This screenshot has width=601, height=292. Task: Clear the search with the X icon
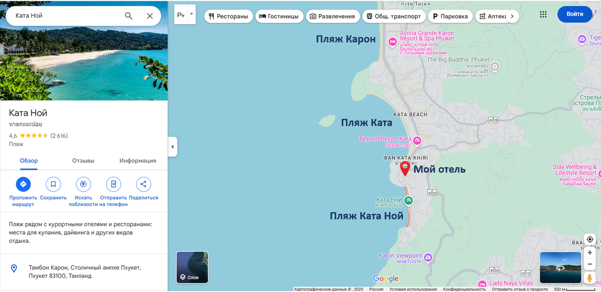coord(150,16)
